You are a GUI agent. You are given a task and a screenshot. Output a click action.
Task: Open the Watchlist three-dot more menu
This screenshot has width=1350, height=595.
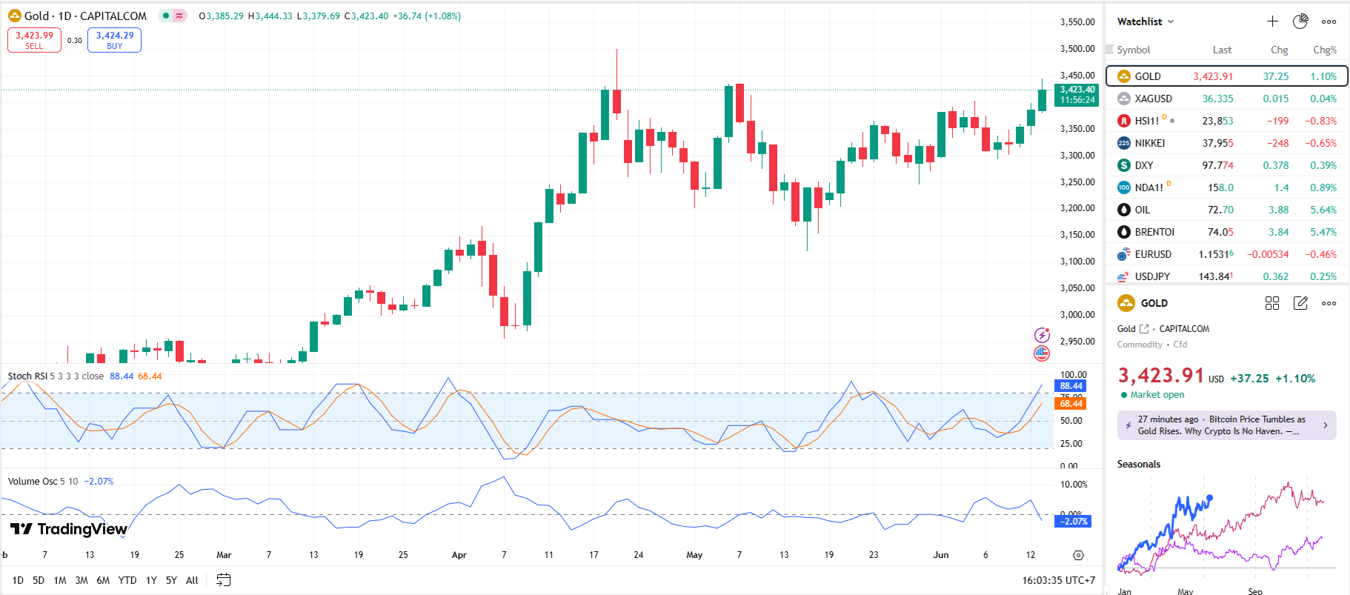point(1329,21)
